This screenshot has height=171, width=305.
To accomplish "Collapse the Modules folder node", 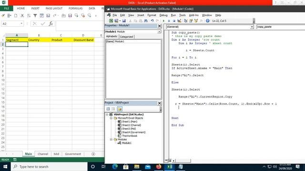I will (x=111, y=140).
